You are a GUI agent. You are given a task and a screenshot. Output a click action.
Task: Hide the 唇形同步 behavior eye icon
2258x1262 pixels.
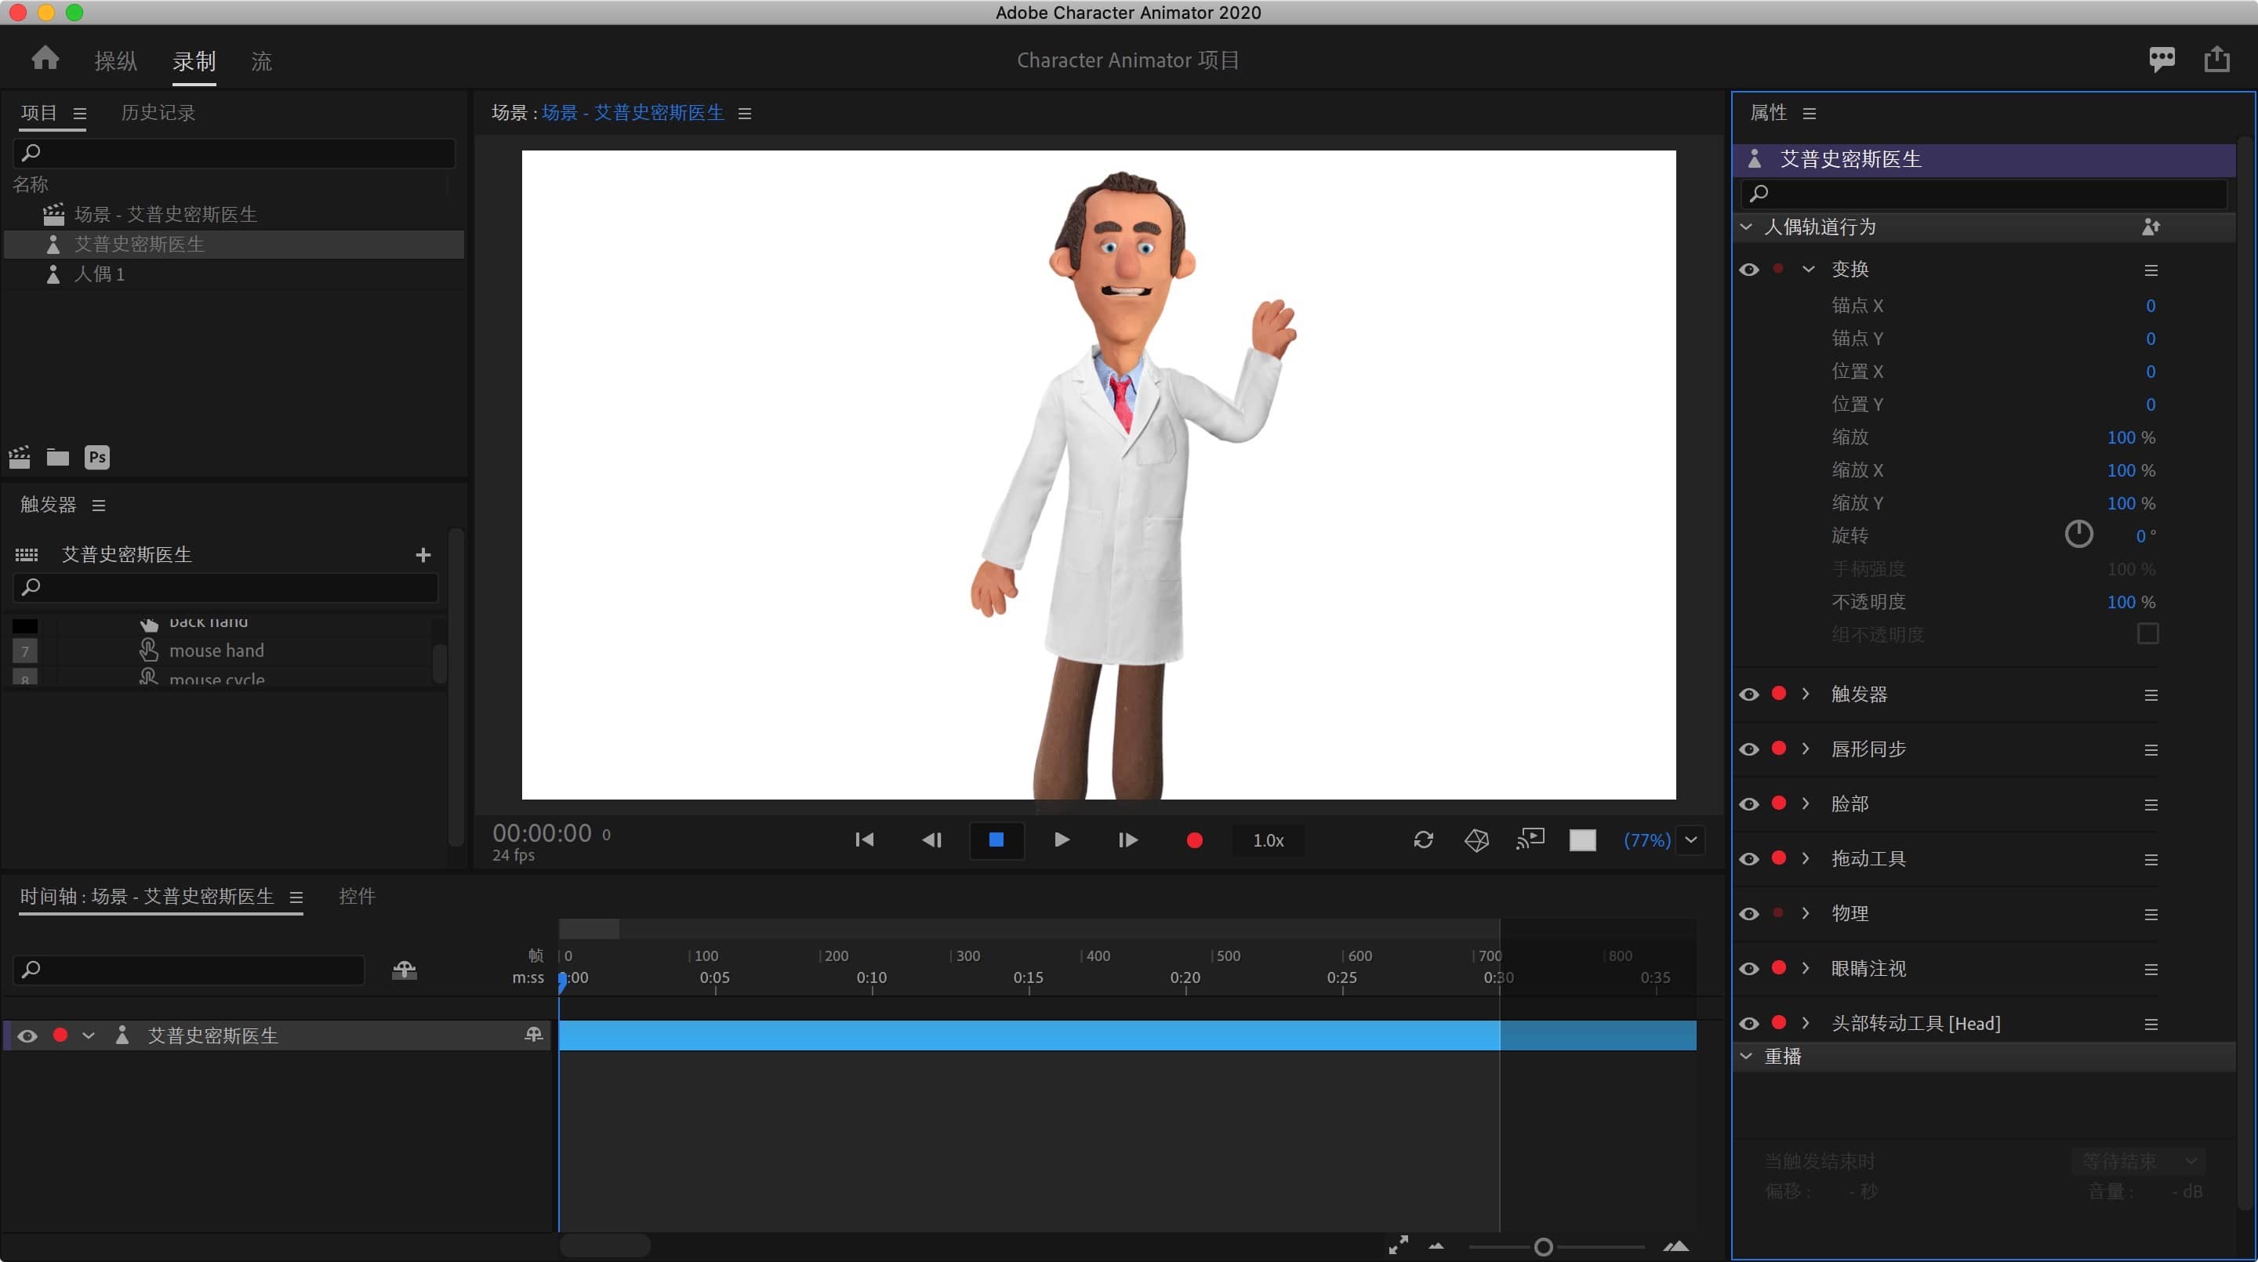1748,749
